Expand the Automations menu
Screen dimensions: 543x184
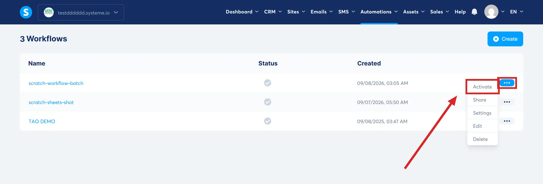(379, 12)
